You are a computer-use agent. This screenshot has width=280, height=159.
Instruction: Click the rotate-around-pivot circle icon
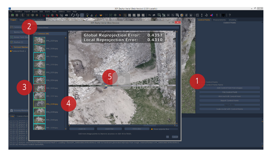77,15
